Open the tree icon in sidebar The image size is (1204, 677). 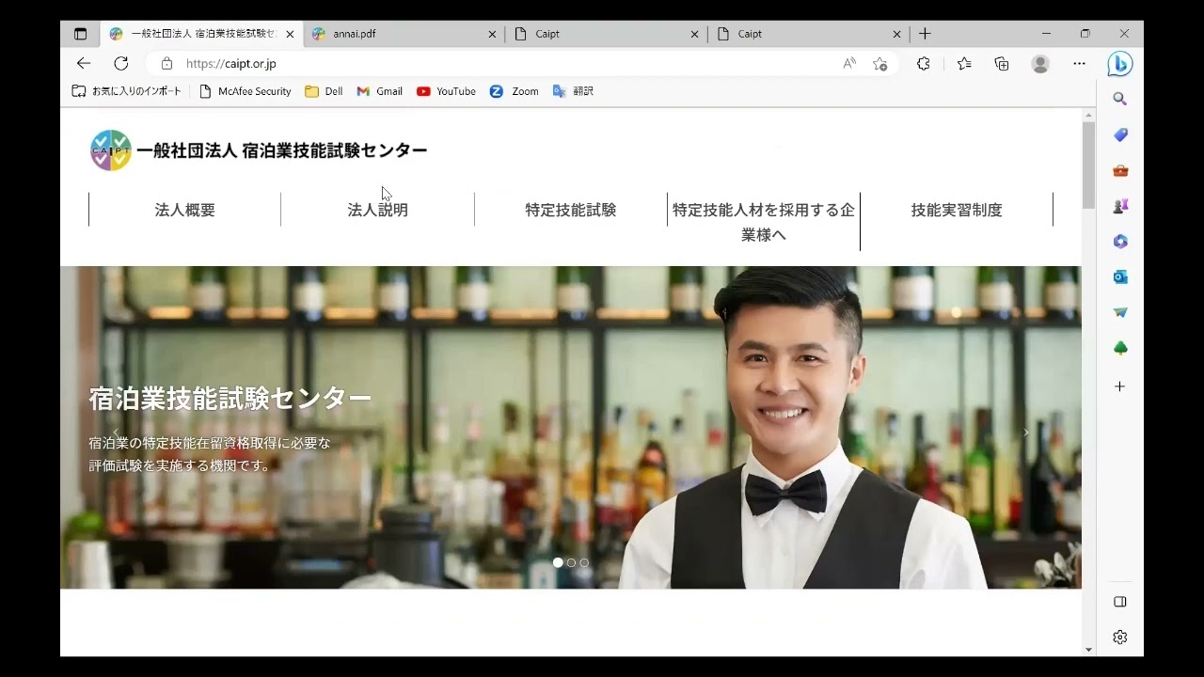1119,349
